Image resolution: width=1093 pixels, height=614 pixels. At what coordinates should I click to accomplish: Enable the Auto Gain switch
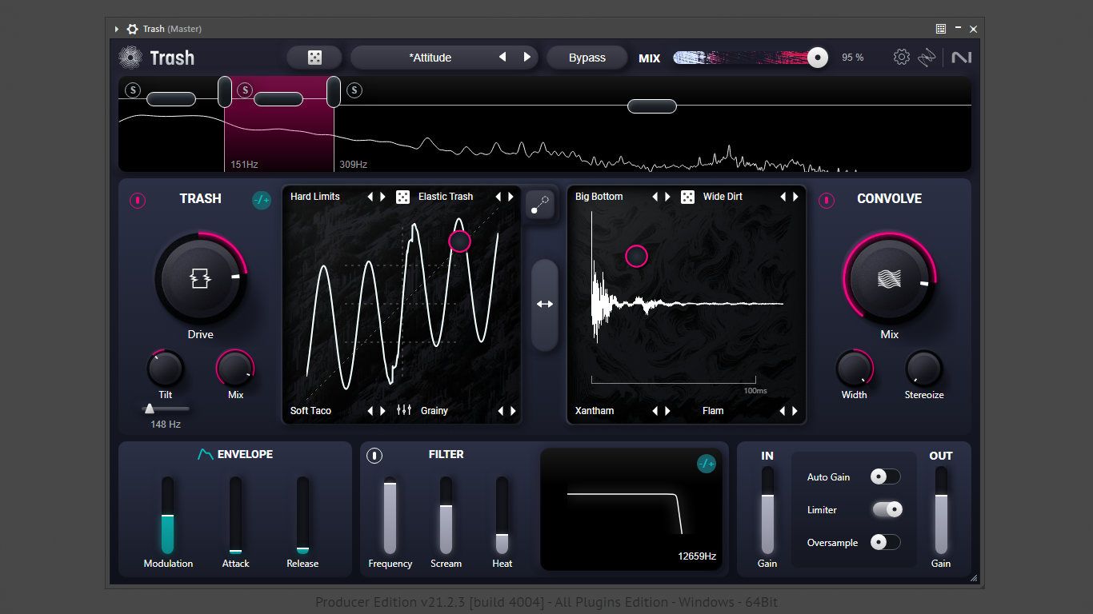[885, 477]
